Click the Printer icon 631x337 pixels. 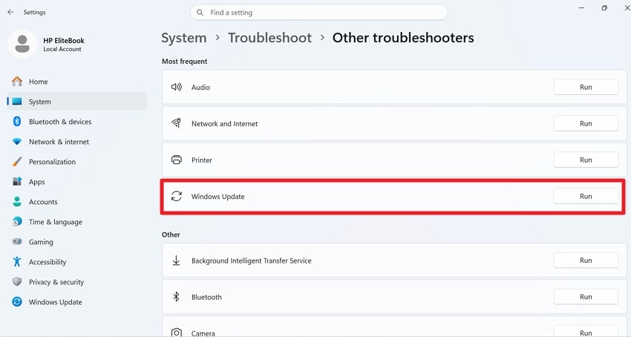click(176, 160)
